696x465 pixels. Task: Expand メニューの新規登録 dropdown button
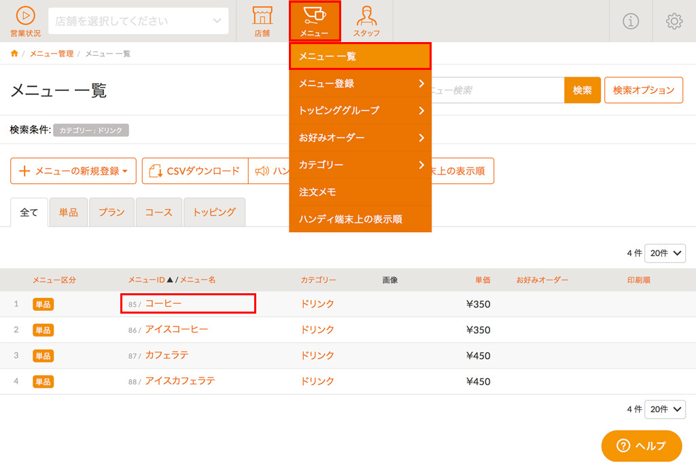pos(73,170)
